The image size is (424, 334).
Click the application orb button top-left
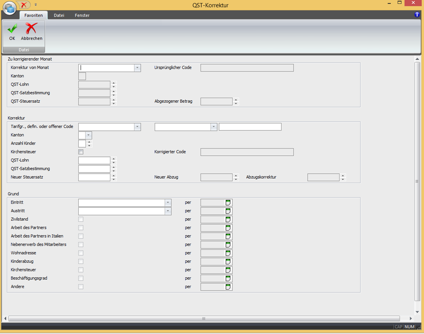tap(10, 8)
